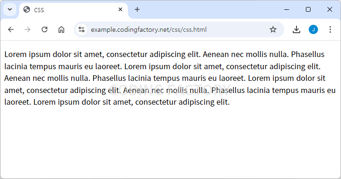Screen dimensions: 341x179
Task: Open the downloads panel
Action: 296,29
